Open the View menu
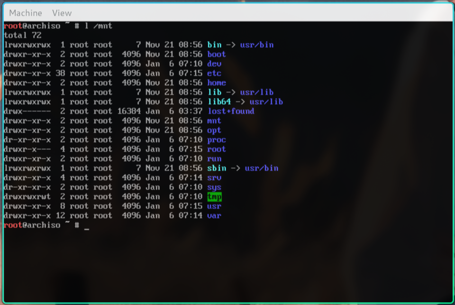Viewport: 455px width, 305px height. click(x=62, y=13)
